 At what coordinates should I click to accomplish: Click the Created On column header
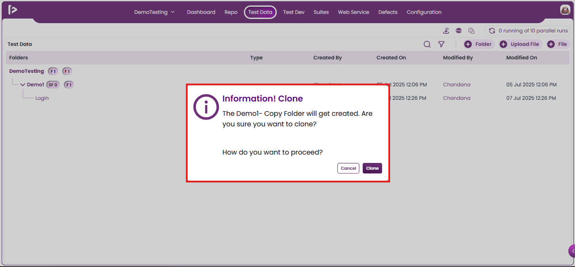click(391, 58)
